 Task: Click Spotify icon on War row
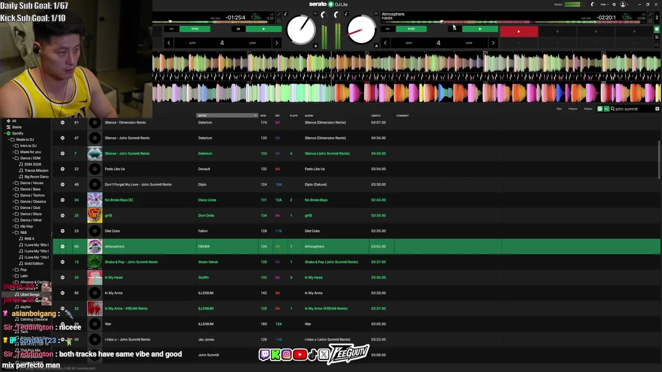63,324
